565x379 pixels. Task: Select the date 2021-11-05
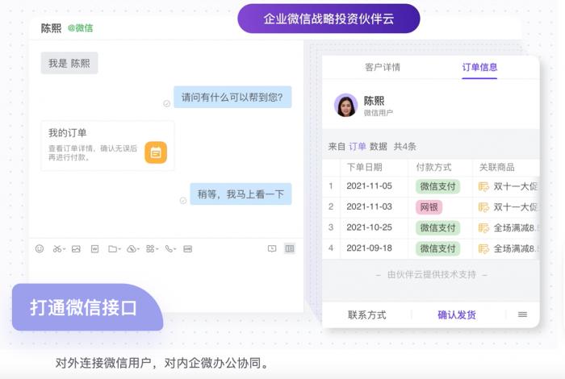[x=369, y=186]
